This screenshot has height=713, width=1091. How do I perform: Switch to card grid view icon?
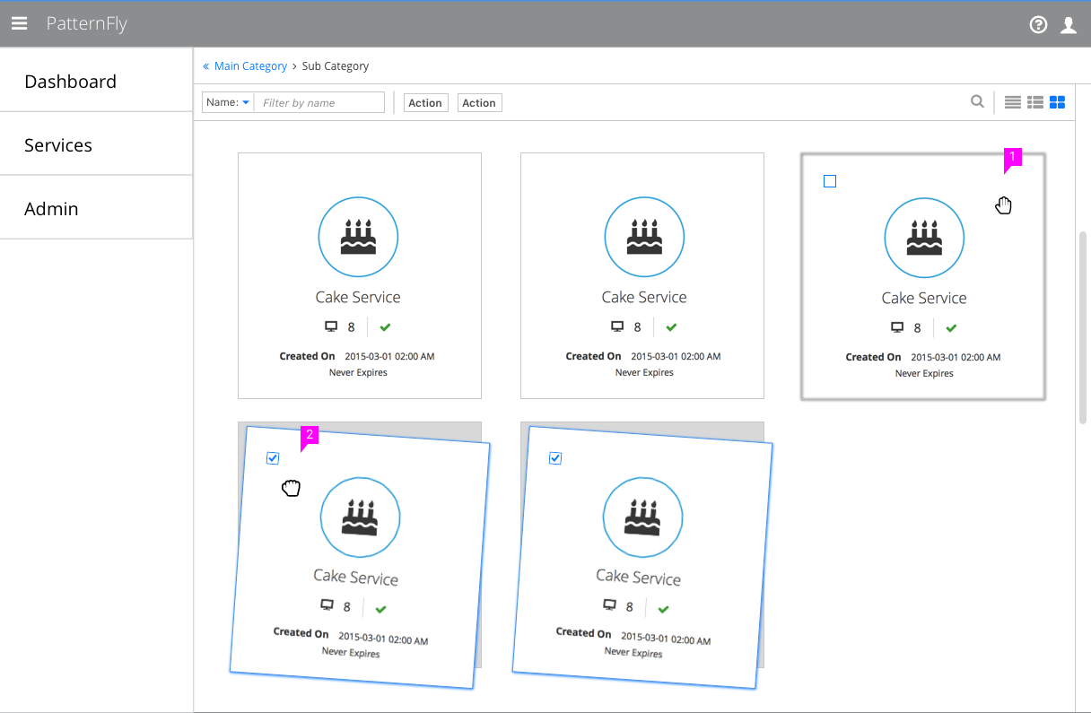pos(1057,102)
